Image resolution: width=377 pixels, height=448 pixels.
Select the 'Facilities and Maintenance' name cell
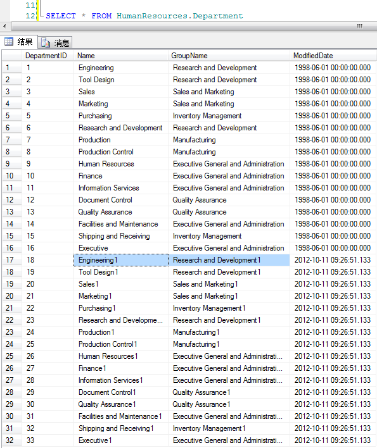click(x=121, y=224)
